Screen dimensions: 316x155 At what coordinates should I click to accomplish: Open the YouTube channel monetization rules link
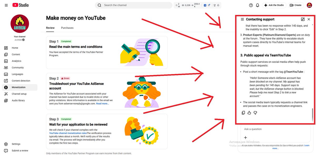click(68, 133)
